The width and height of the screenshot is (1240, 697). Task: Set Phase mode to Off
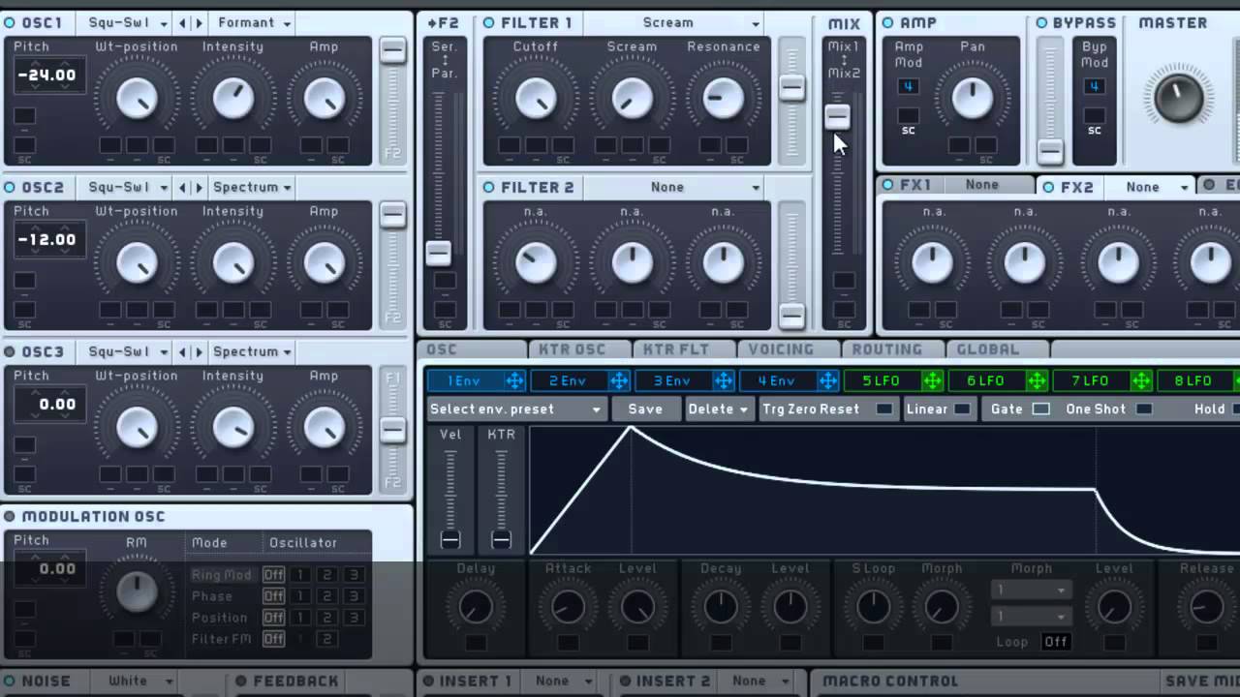point(274,596)
